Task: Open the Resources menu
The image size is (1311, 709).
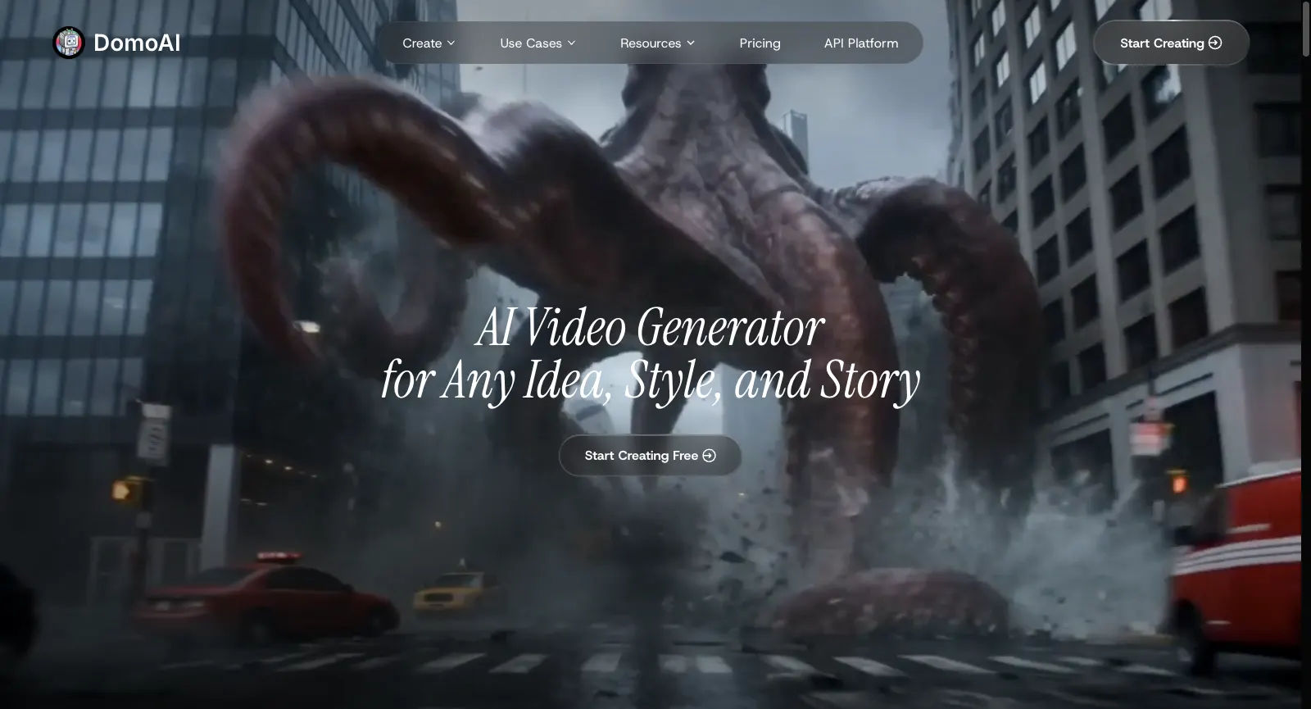Action: [657, 43]
